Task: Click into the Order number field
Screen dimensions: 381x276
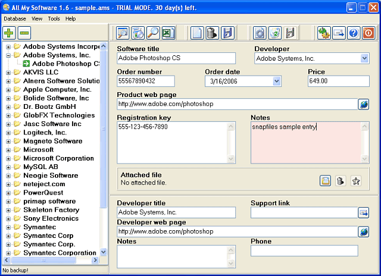Action: [146, 81]
